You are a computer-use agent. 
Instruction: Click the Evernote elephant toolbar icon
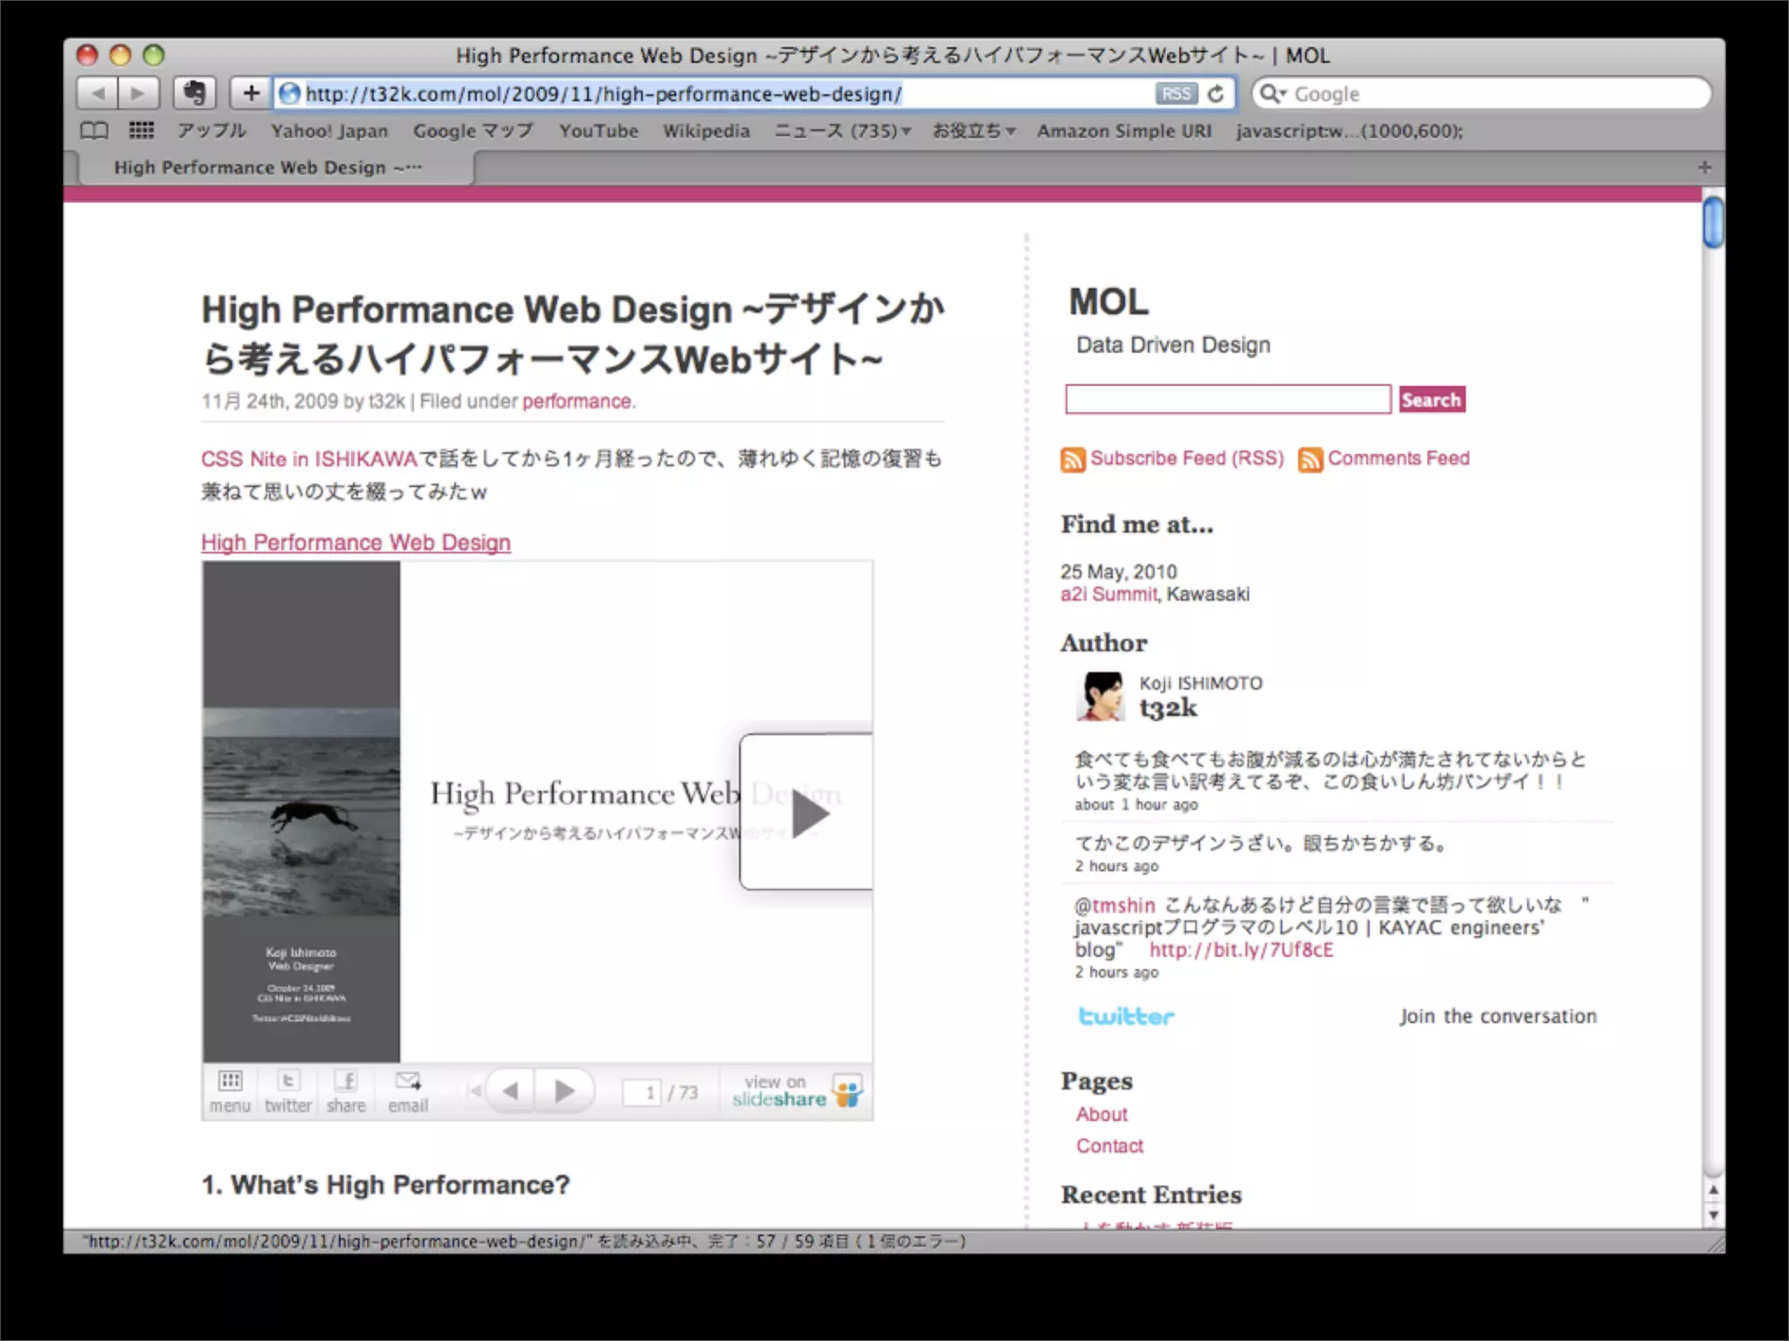click(194, 93)
